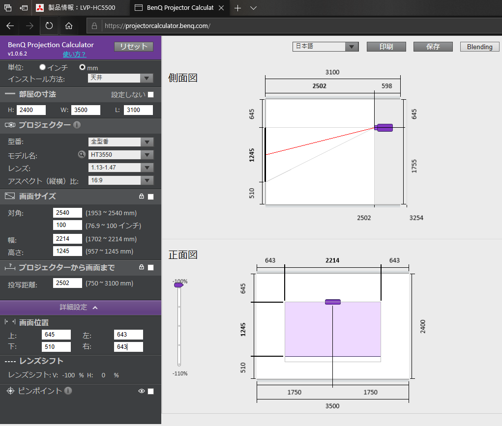Viewport: 502px width, 426px height.
Task: Click the Blending button
Action: pyautogui.click(x=479, y=47)
